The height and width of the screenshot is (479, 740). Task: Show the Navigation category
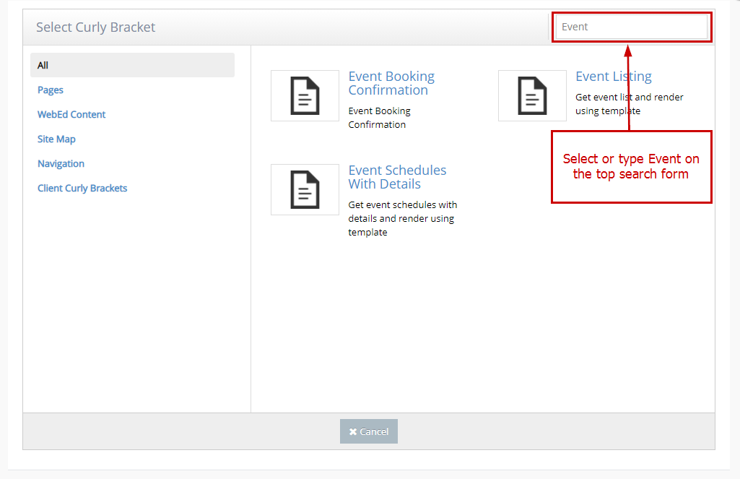click(61, 163)
